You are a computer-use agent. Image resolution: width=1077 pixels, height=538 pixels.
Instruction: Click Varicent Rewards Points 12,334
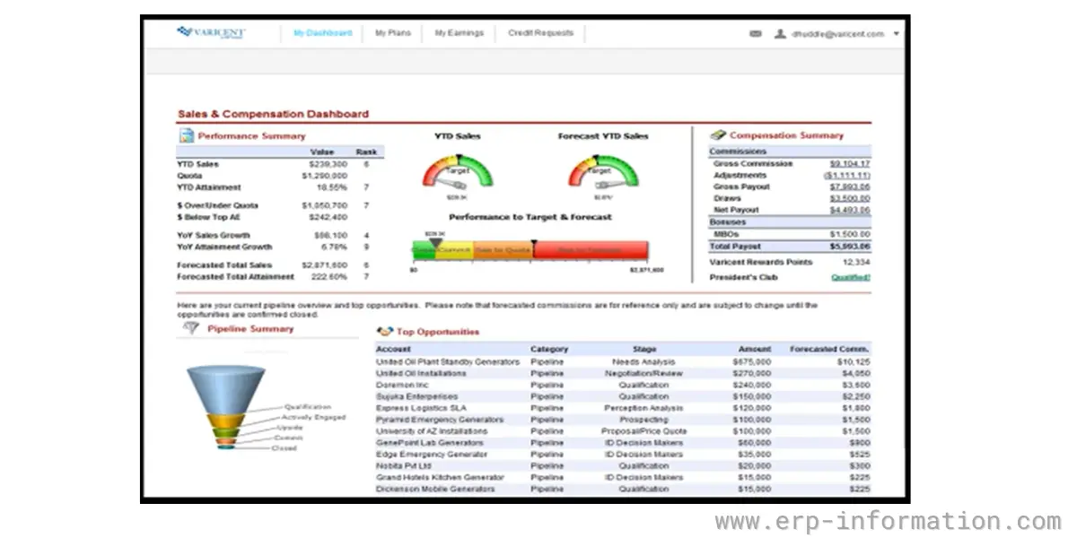pos(856,263)
